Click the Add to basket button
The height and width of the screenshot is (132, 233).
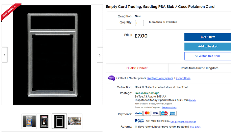208,46
